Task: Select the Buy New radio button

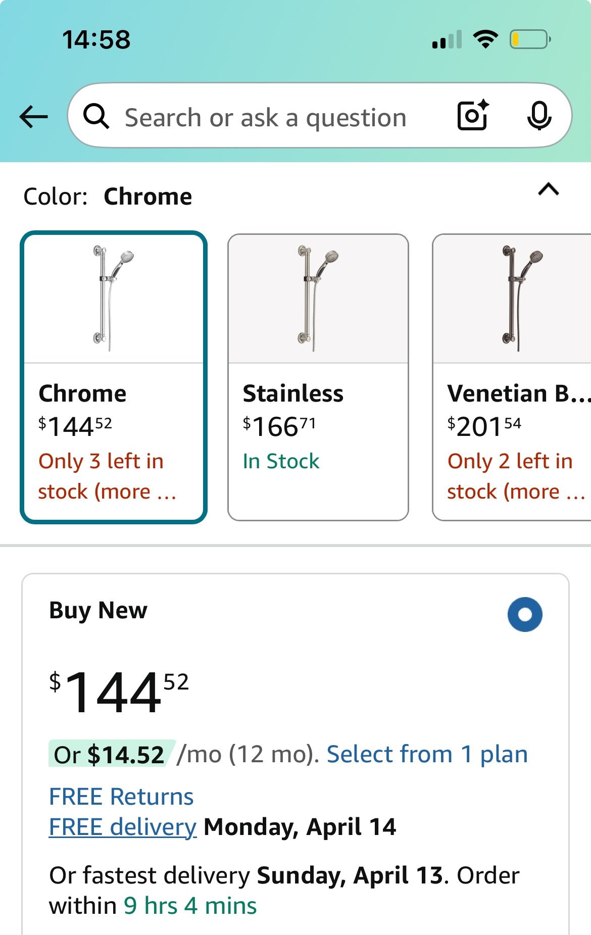Action: 525,614
